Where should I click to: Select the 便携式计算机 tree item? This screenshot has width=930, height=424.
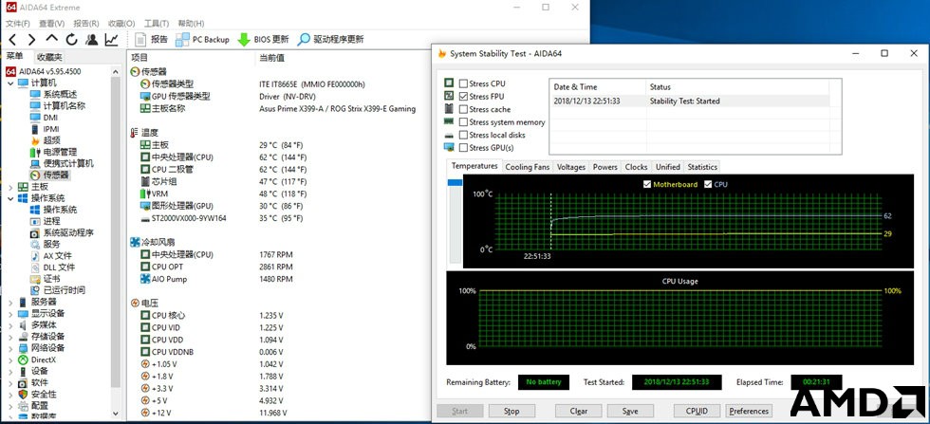62,163
